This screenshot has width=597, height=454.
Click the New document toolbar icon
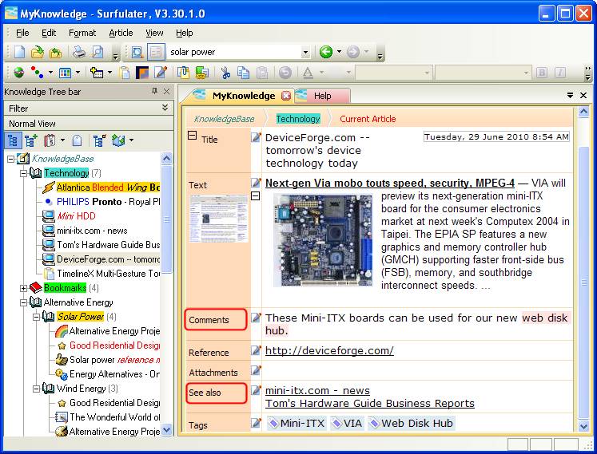tap(19, 52)
